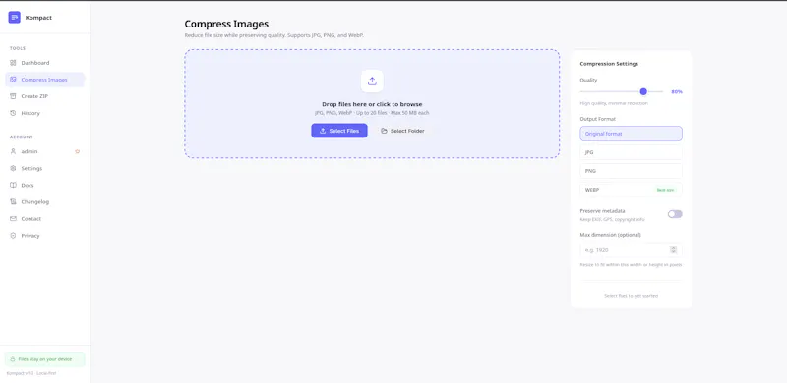The image size is (787, 383).
Task: Click the Max dimension stepper up arrow
Action: tap(674, 247)
